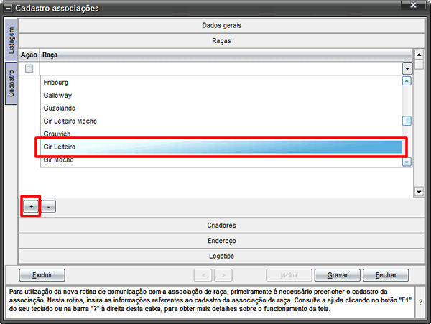Click the dropdown list scroll-up arrow
The image size is (431, 324).
tap(407, 80)
